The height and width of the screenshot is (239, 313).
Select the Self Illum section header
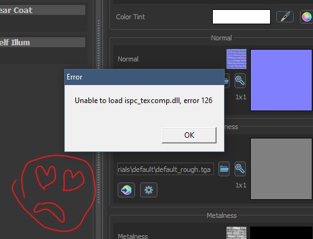point(42,42)
